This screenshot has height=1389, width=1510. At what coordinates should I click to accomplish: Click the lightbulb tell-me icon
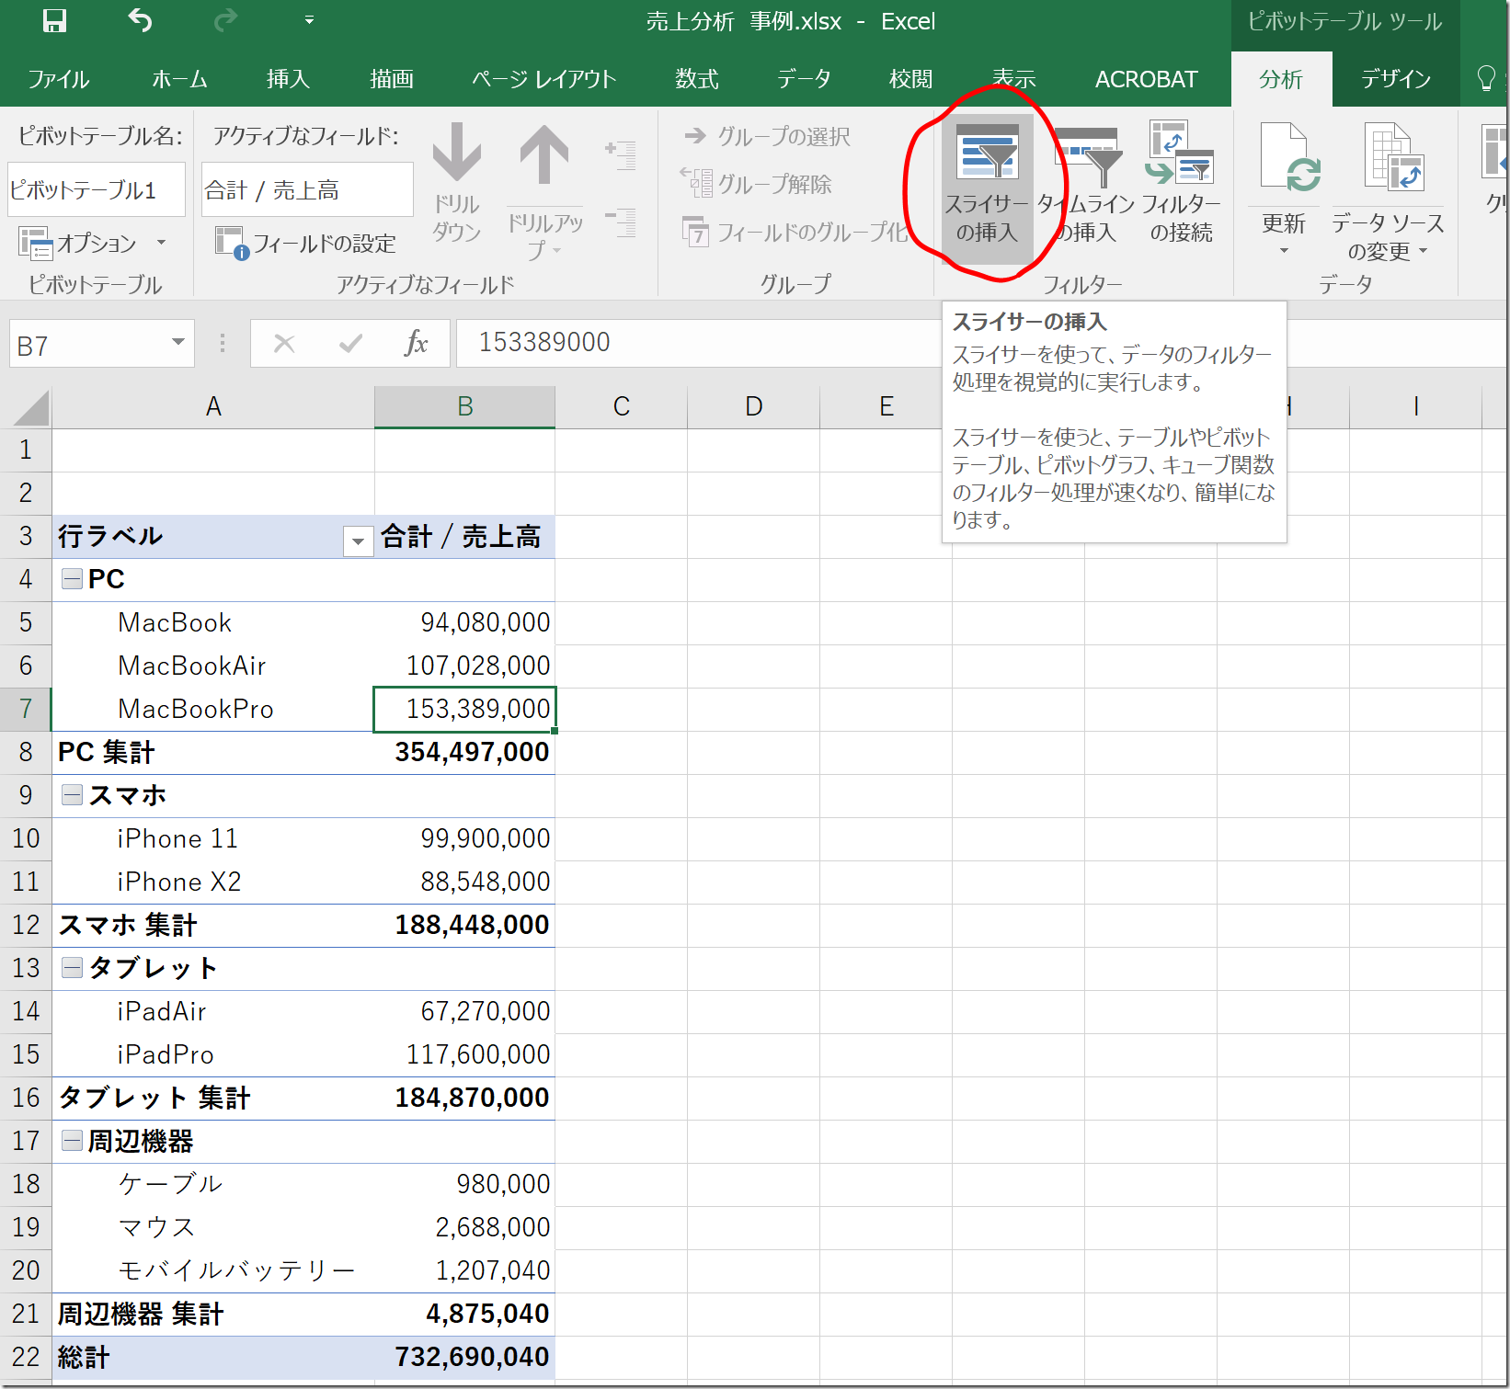(x=1486, y=79)
